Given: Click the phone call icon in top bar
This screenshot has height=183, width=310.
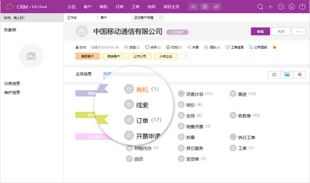Looking at the screenshot, I should tap(292, 7).
